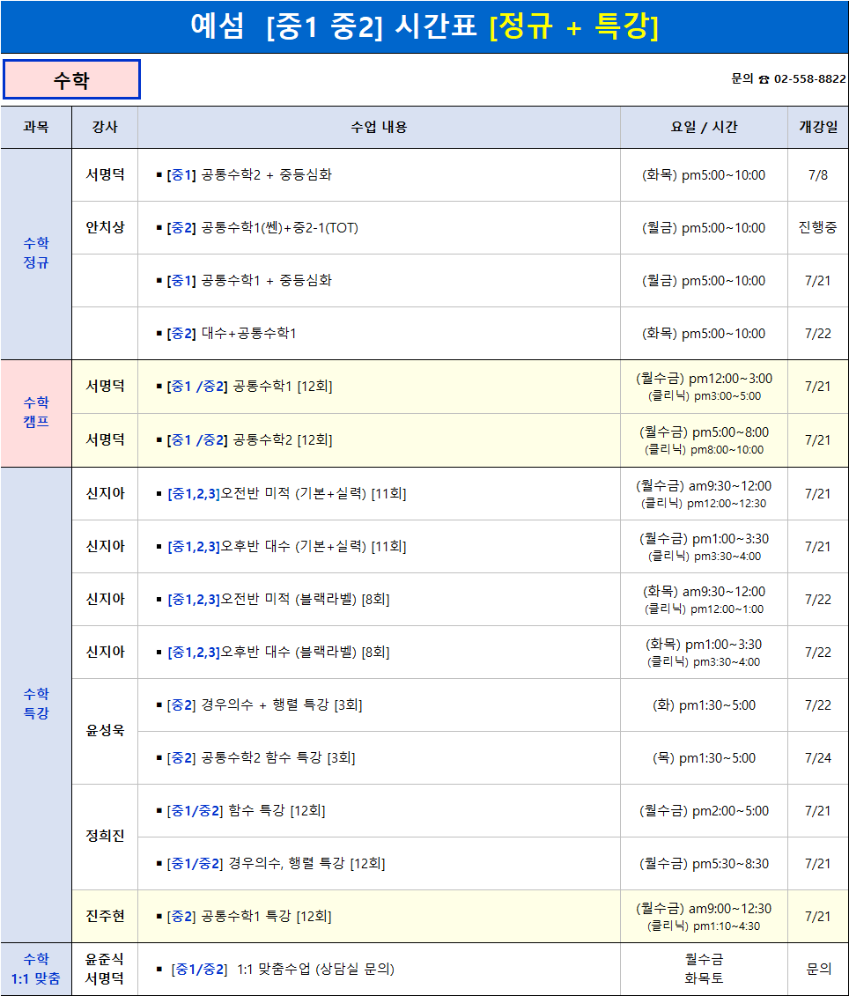Screen dimensions: 849x996
Task: Click instructor name 윤준식
Action: pos(105,959)
